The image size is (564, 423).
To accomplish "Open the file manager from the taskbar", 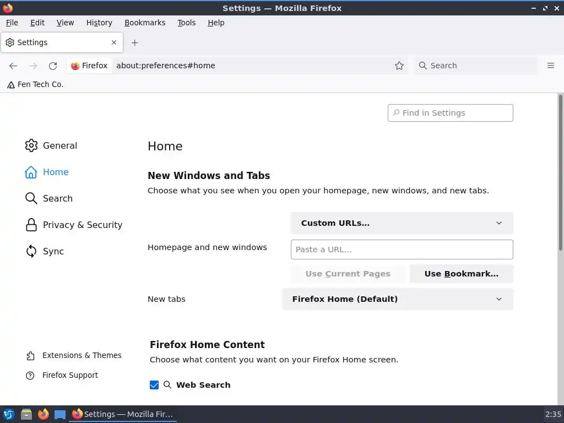I will click(x=26, y=414).
